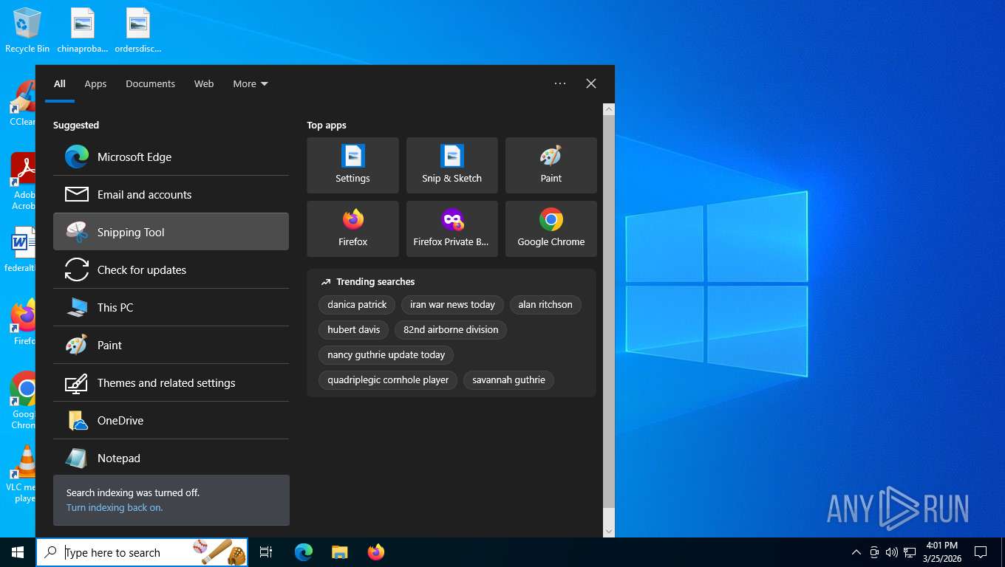The width and height of the screenshot is (1005, 567).
Task: Launch Snipping Tool from suggestions
Action: tap(171, 232)
